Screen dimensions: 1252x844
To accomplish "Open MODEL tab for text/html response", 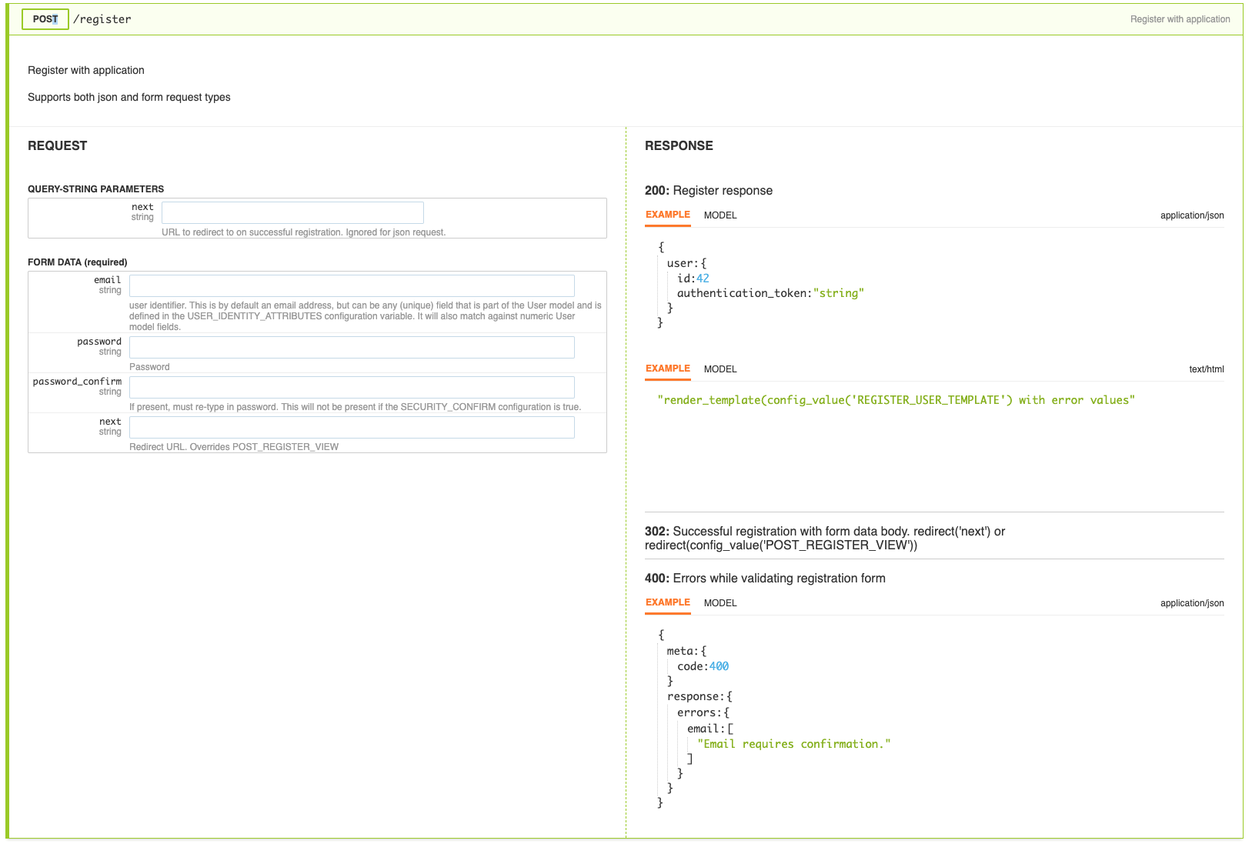I will point(719,369).
